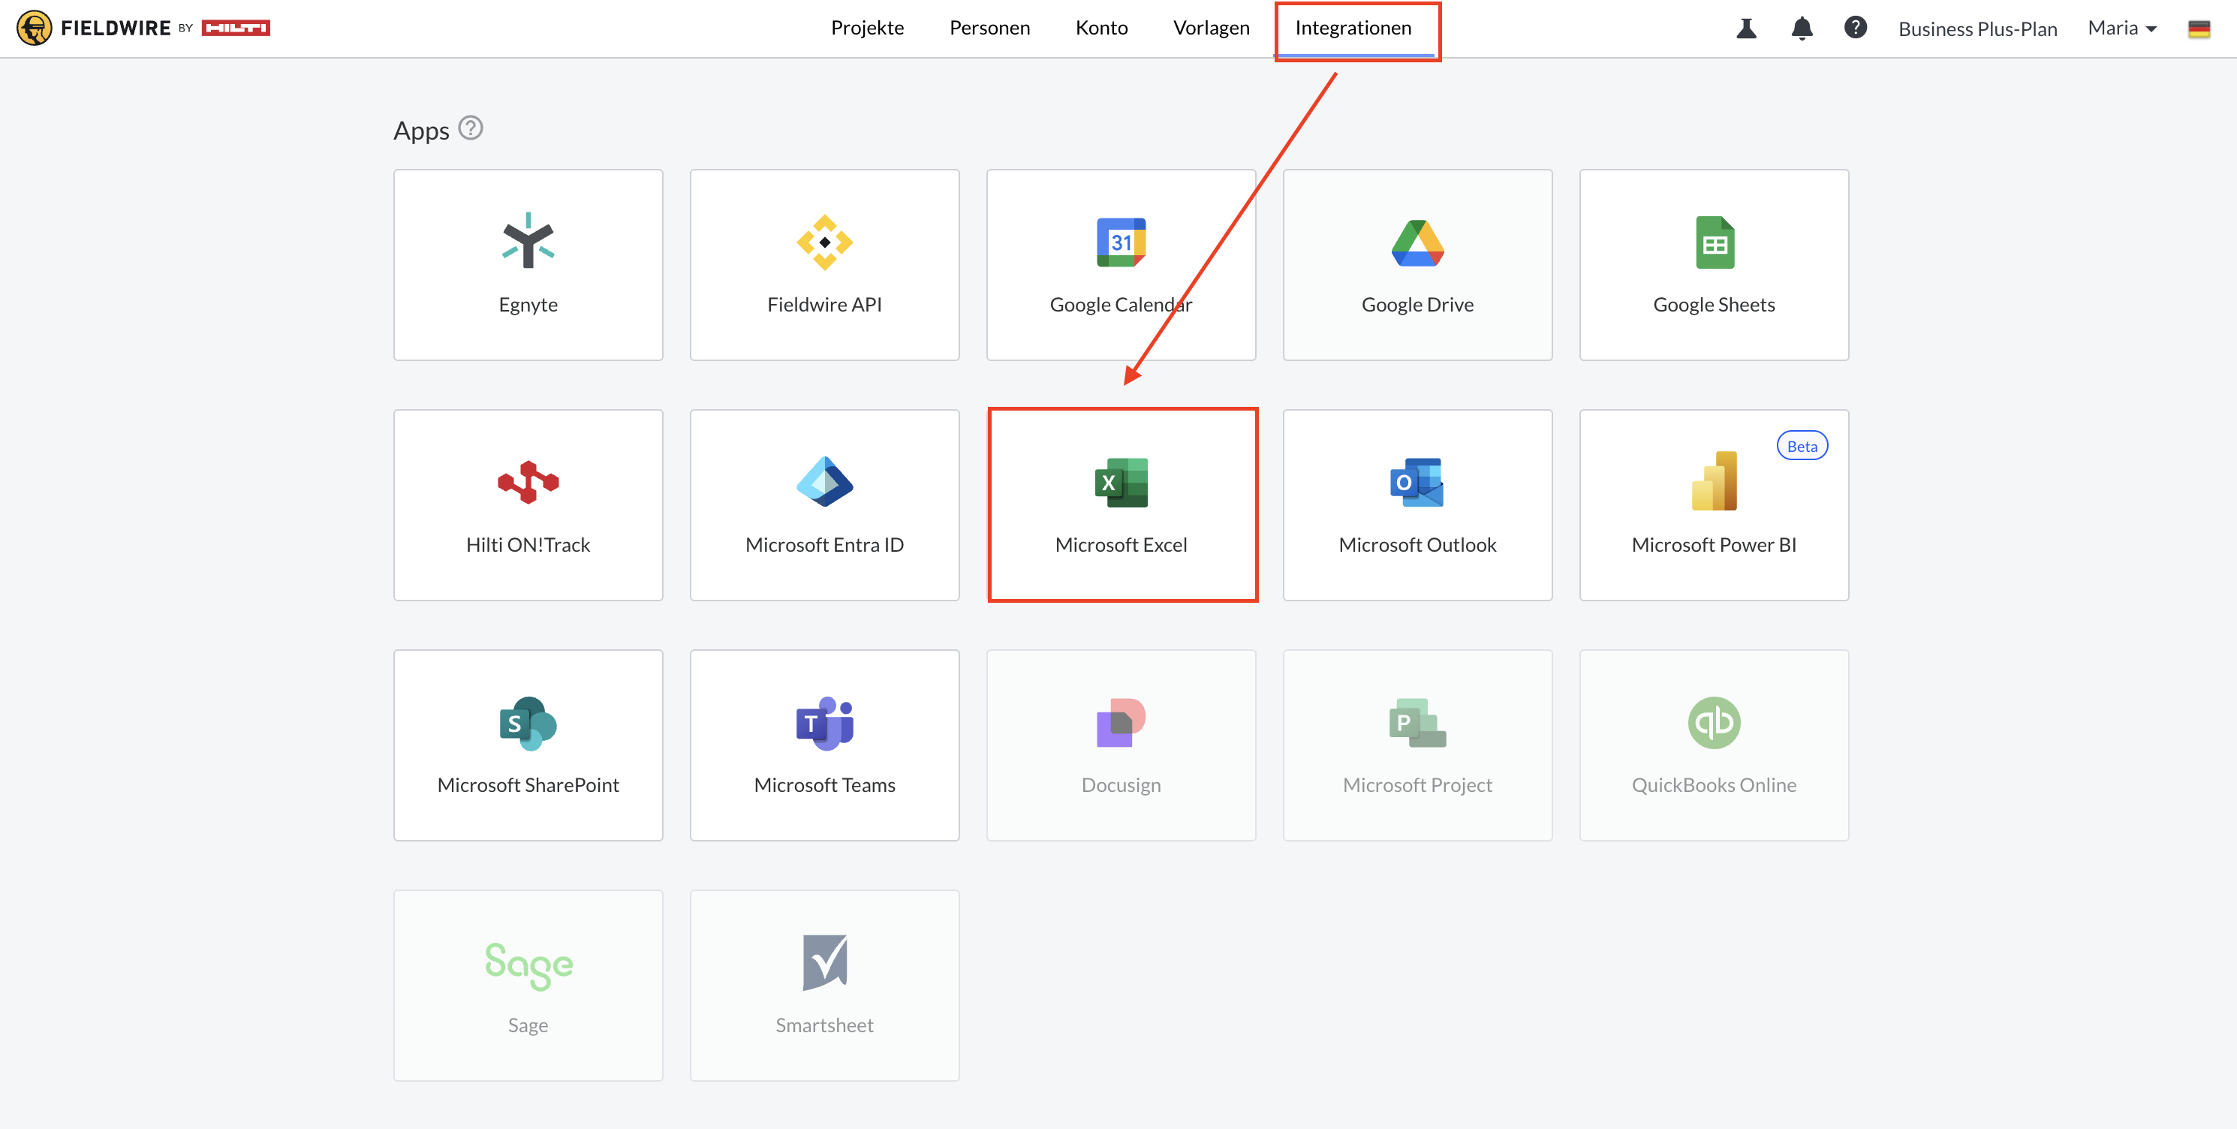2237x1129 pixels.
Task: Click the QuickBooks Online icon
Action: coord(1715,723)
